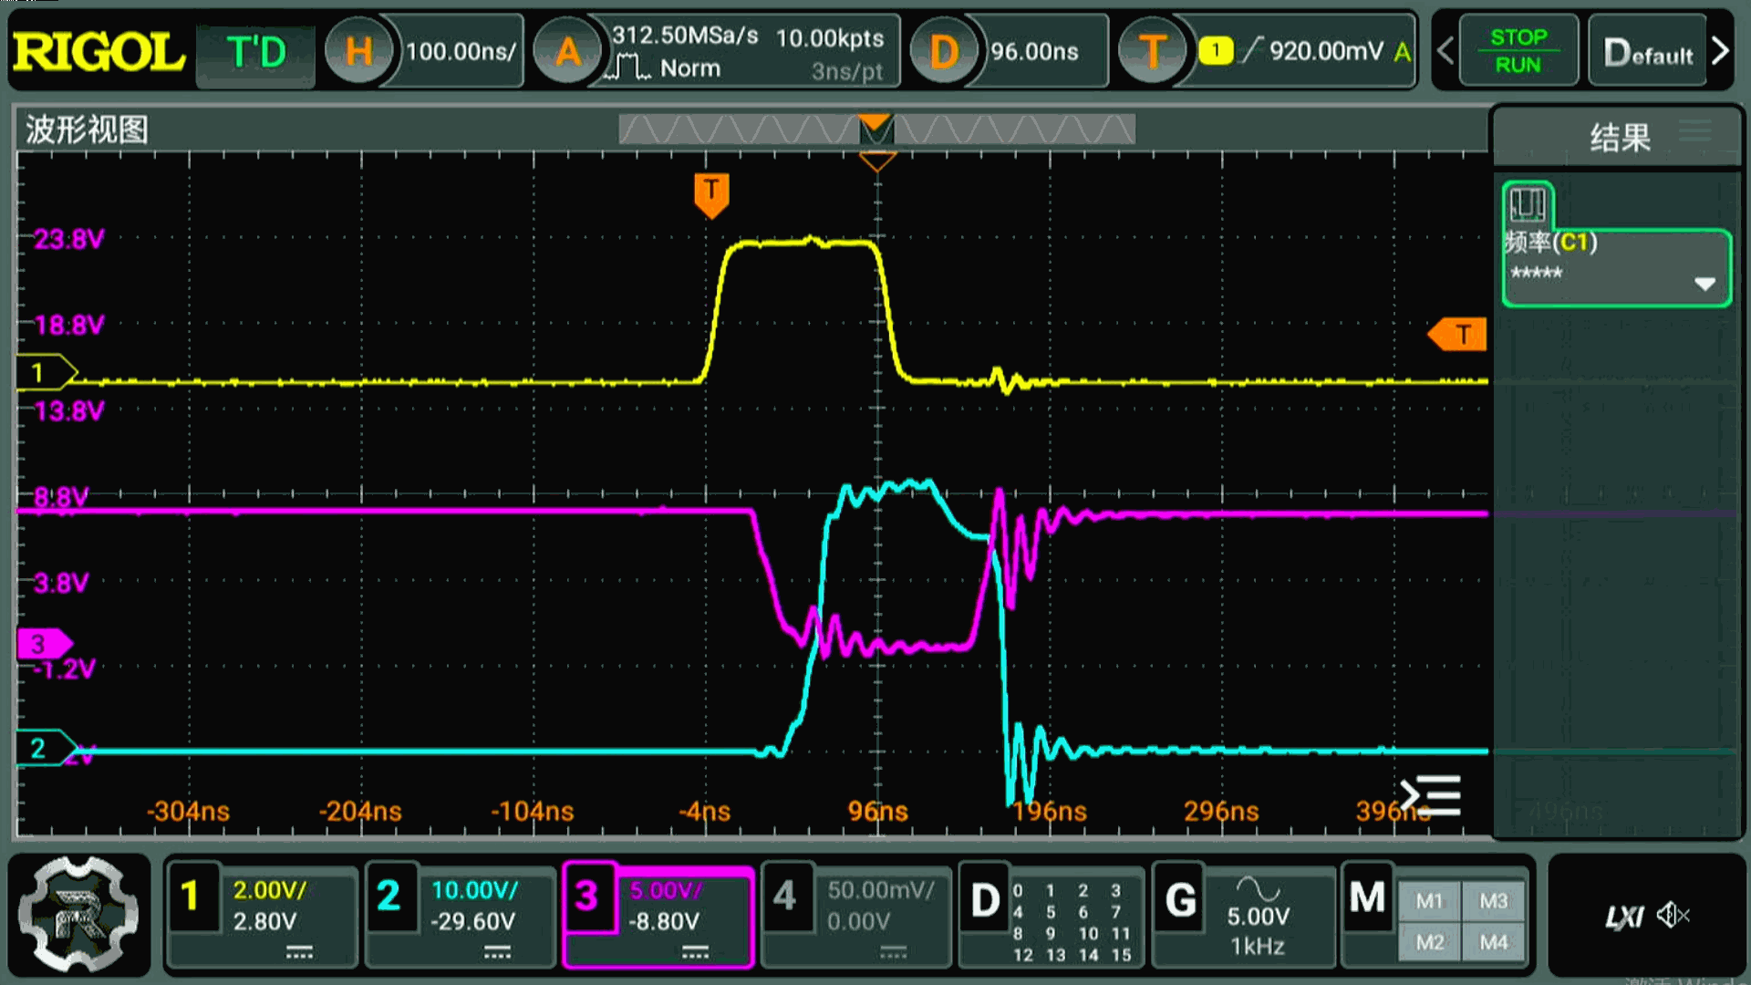The image size is (1751, 985).
Task: Click the frequency measurement waveform icon
Action: (x=1528, y=203)
